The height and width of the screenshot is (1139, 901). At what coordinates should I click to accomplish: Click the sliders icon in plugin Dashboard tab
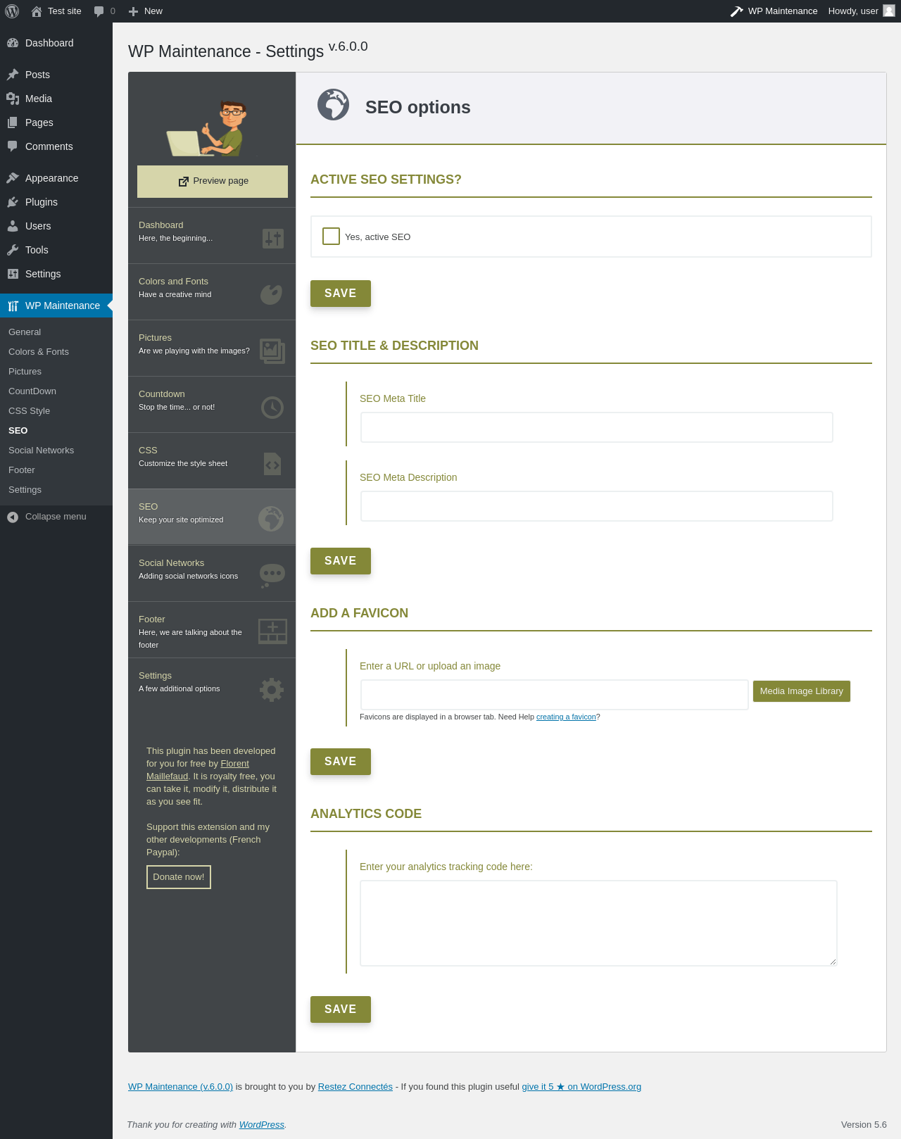tap(272, 239)
